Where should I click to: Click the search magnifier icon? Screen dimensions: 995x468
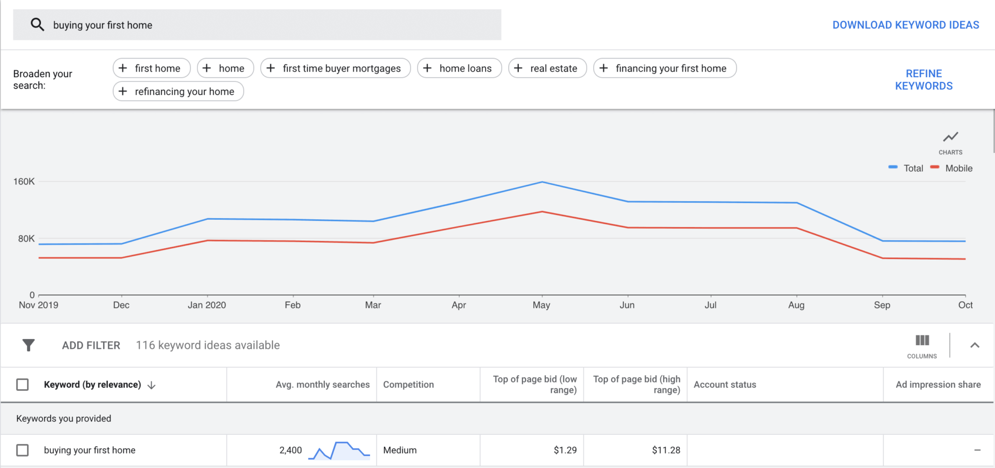37,24
